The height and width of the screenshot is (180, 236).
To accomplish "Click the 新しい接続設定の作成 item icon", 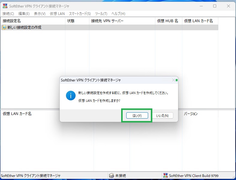I will (x=4, y=28).
